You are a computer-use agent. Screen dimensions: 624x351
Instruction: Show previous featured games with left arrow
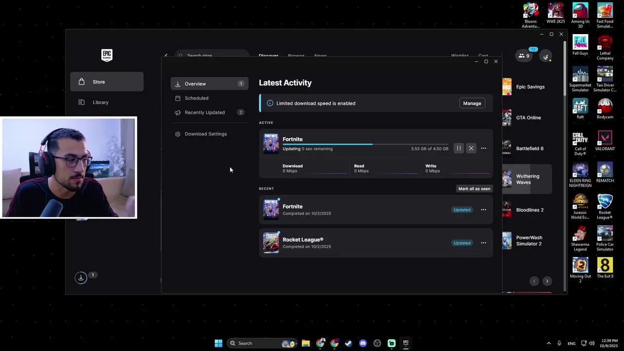[534, 281]
